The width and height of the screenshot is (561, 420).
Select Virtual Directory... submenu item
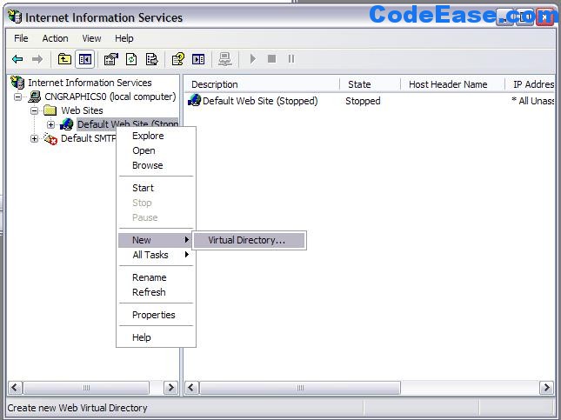[249, 240]
